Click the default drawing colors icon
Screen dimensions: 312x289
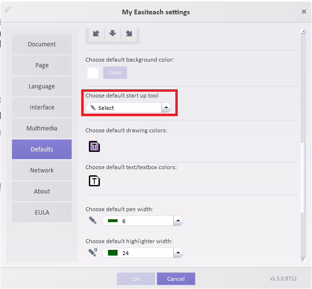click(x=94, y=147)
